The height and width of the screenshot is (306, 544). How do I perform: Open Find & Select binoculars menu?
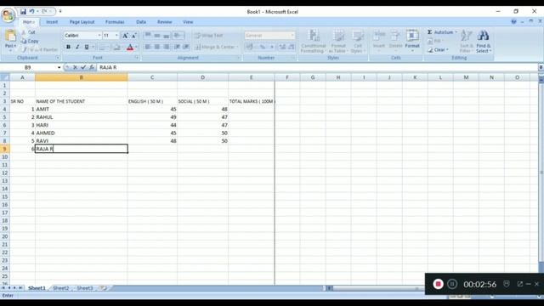click(484, 41)
